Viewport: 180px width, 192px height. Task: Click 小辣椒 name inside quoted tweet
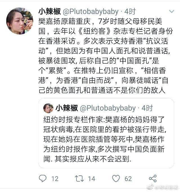pos(67,108)
